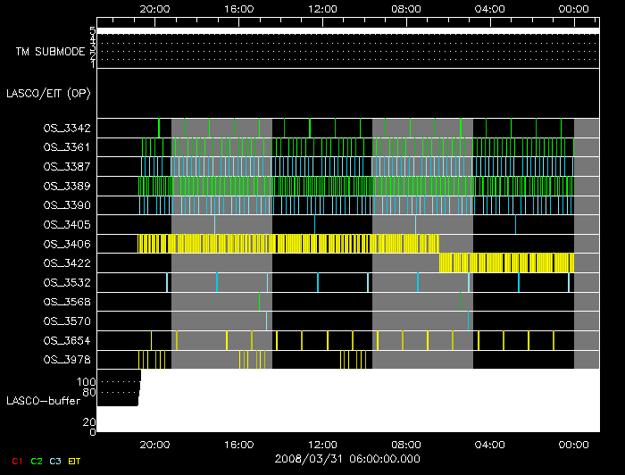Viewport: 625px width, 475px height.
Task: Click the OS_3406 yellow timeline bar
Action: pos(287,244)
